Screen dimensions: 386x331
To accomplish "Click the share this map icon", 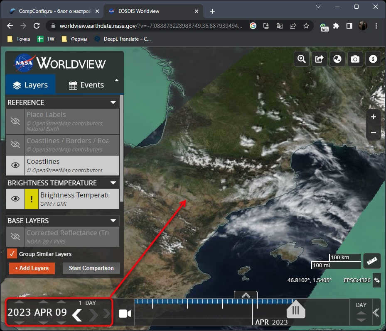I will click(x=319, y=59).
